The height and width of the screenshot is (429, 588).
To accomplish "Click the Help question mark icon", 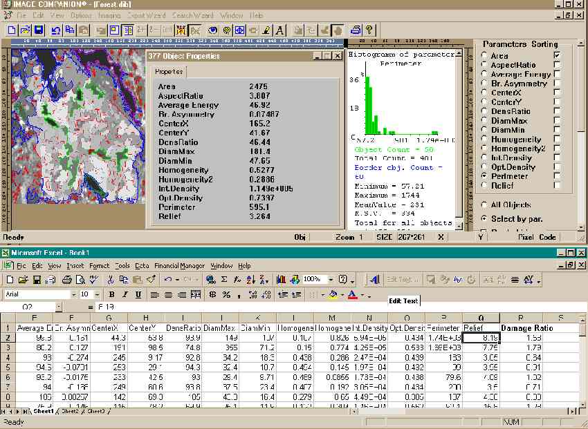I will point(369,30).
